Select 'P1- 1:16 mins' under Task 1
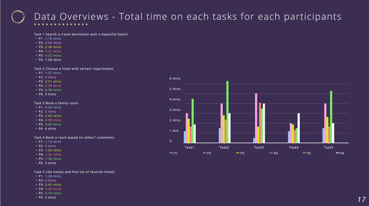Image resolution: width=369 pixels, height=206 pixels. click(x=50, y=39)
